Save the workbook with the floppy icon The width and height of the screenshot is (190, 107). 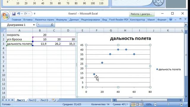pos(14,14)
